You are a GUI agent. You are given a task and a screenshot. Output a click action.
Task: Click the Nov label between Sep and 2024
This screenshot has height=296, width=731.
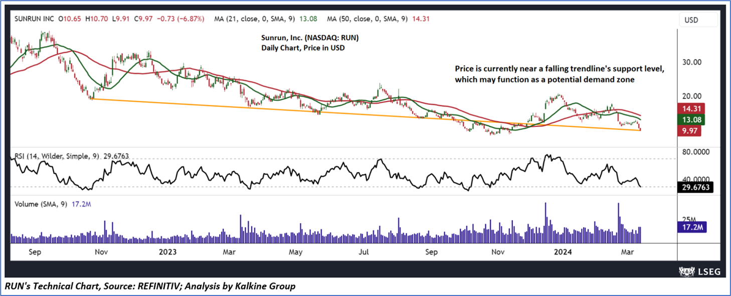[498, 252]
